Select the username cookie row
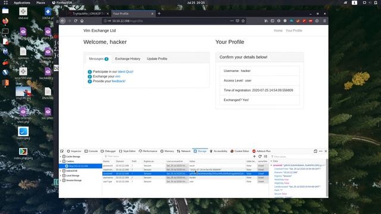 pos(185,178)
